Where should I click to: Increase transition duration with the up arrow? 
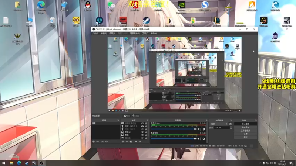[231, 127]
